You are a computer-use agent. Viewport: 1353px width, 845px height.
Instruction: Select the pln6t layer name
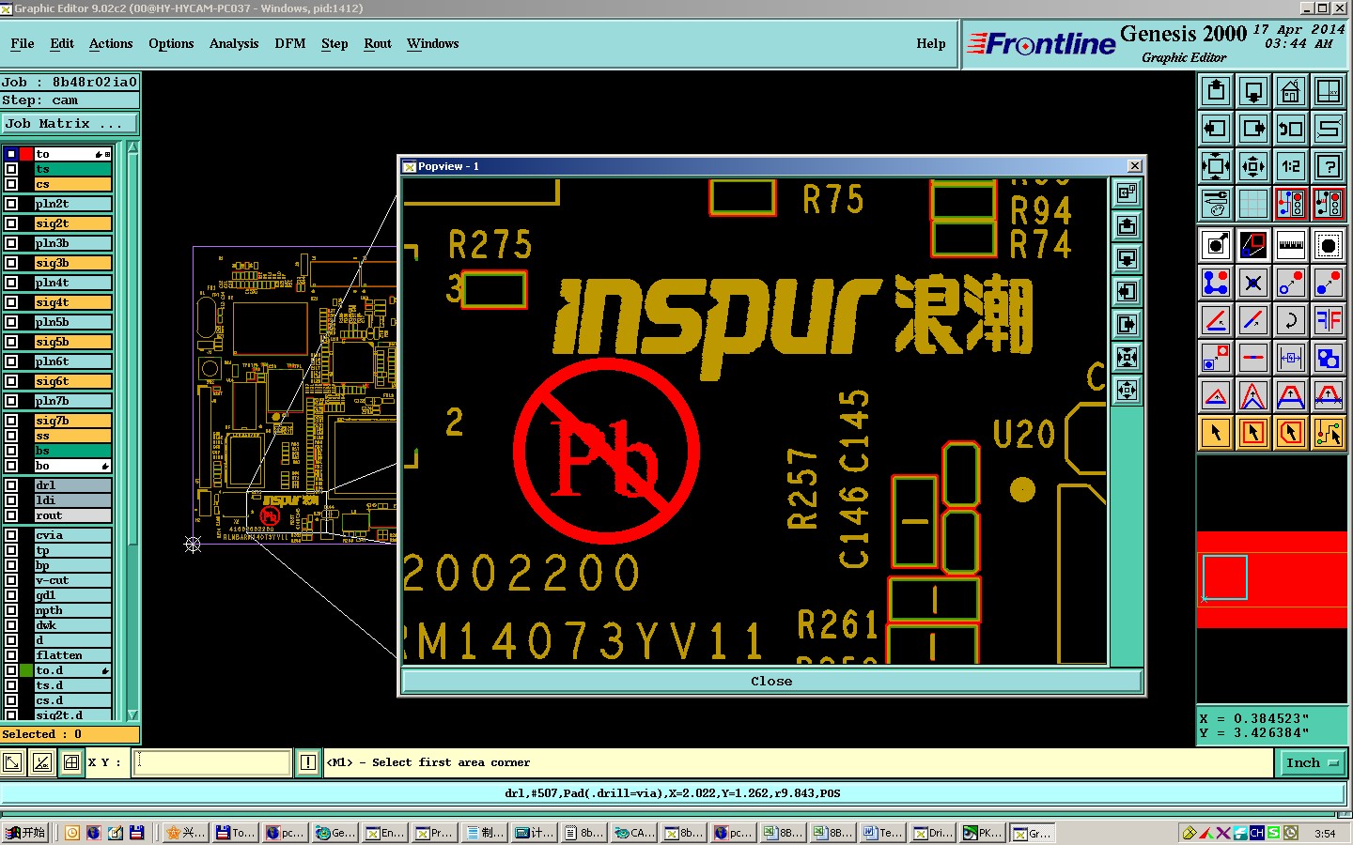[x=73, y=361]
